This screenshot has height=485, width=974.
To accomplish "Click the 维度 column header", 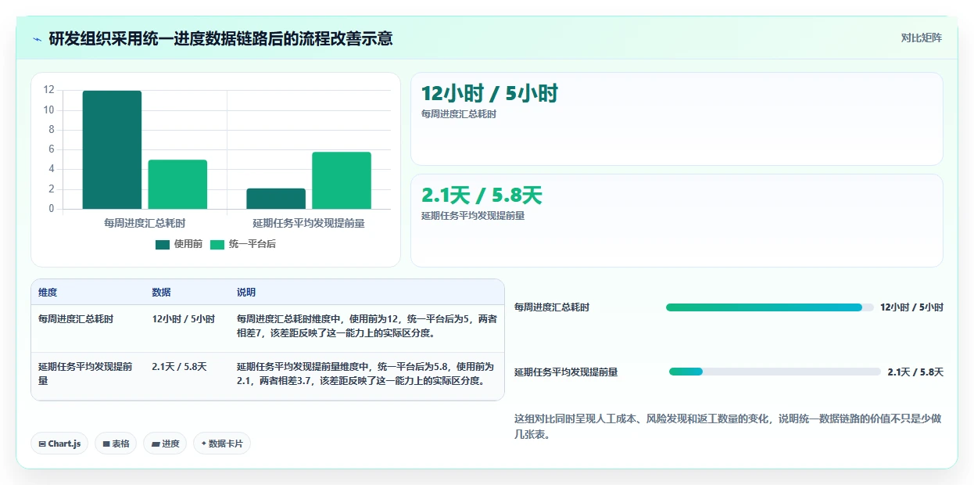I will [x=48, y=293].
